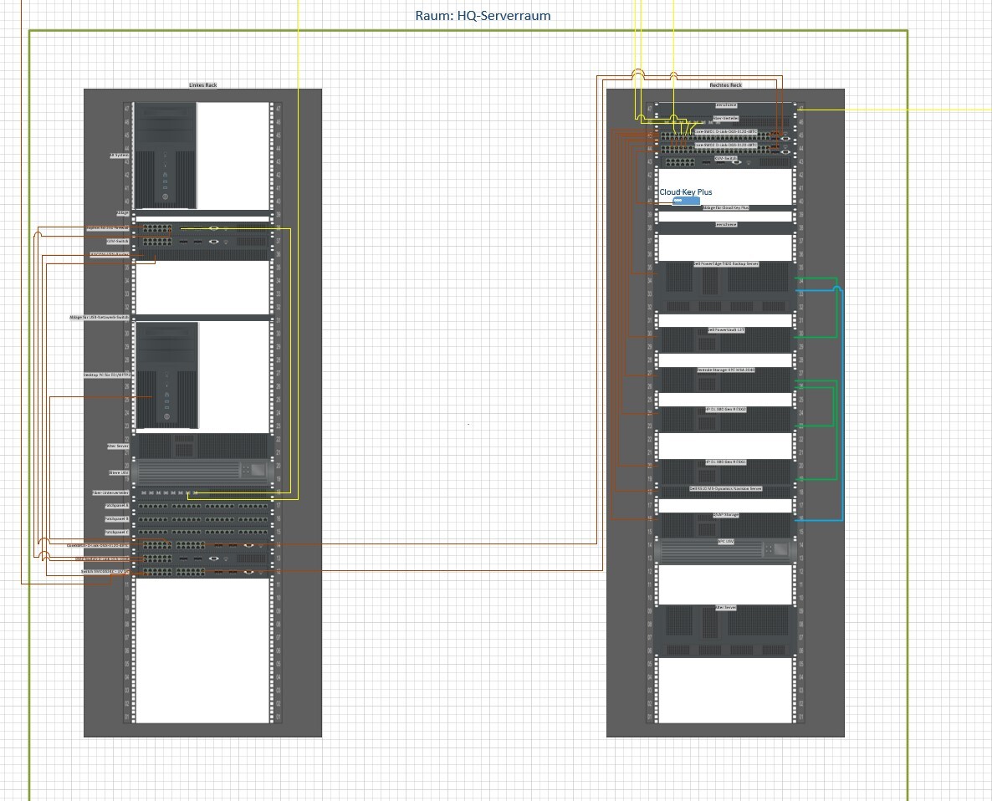992x801 pixels.
Task: Click the Ältere USV in left rack
Action: coord(202,472)
